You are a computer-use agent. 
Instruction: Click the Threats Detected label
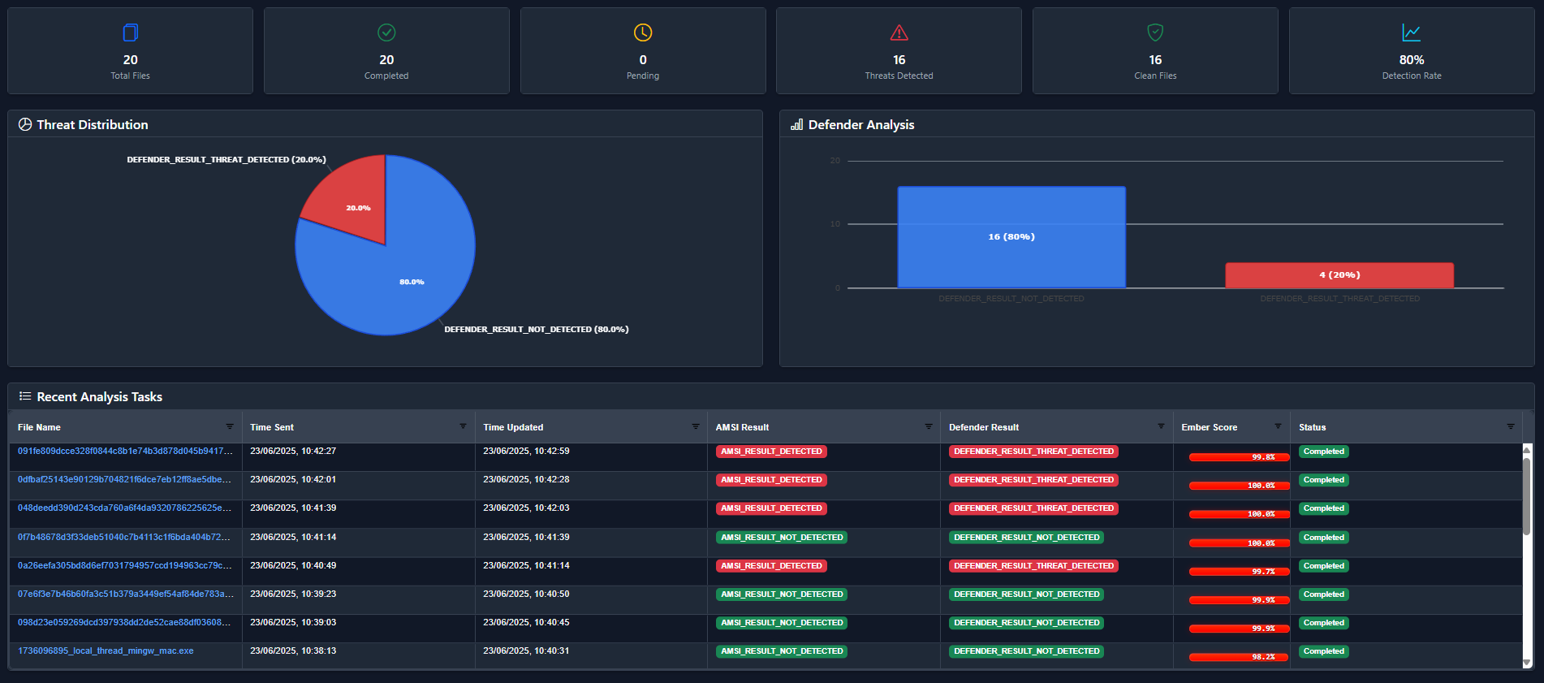(899, 76)
